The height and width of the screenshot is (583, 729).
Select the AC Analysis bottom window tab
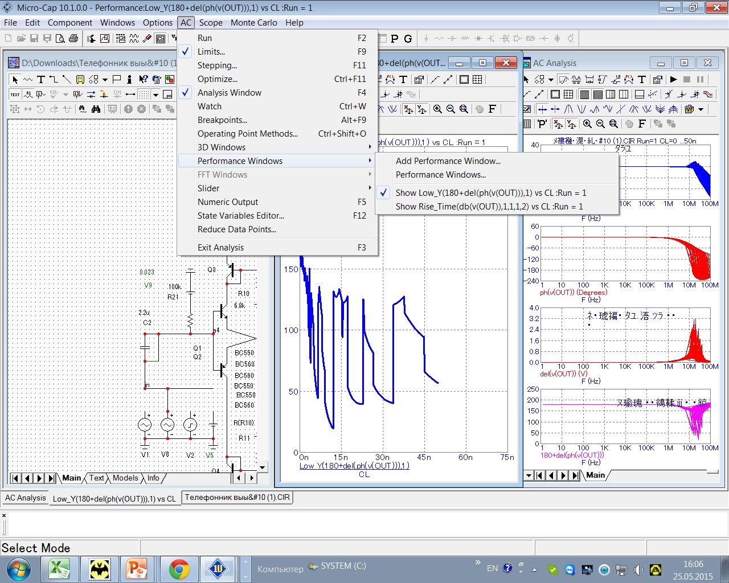pyautogui.click(x=25, y=498)
